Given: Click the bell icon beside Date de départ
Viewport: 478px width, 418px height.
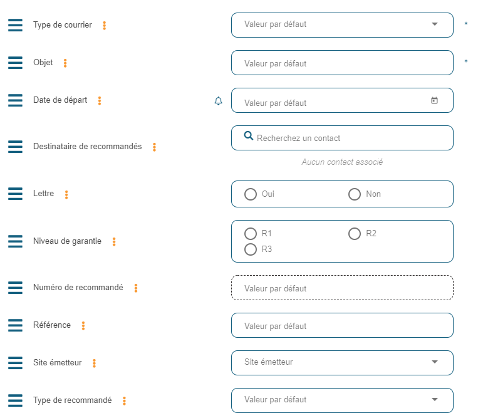Looking at the screenshot, I should pyautogui.click(x=218, y=101).
